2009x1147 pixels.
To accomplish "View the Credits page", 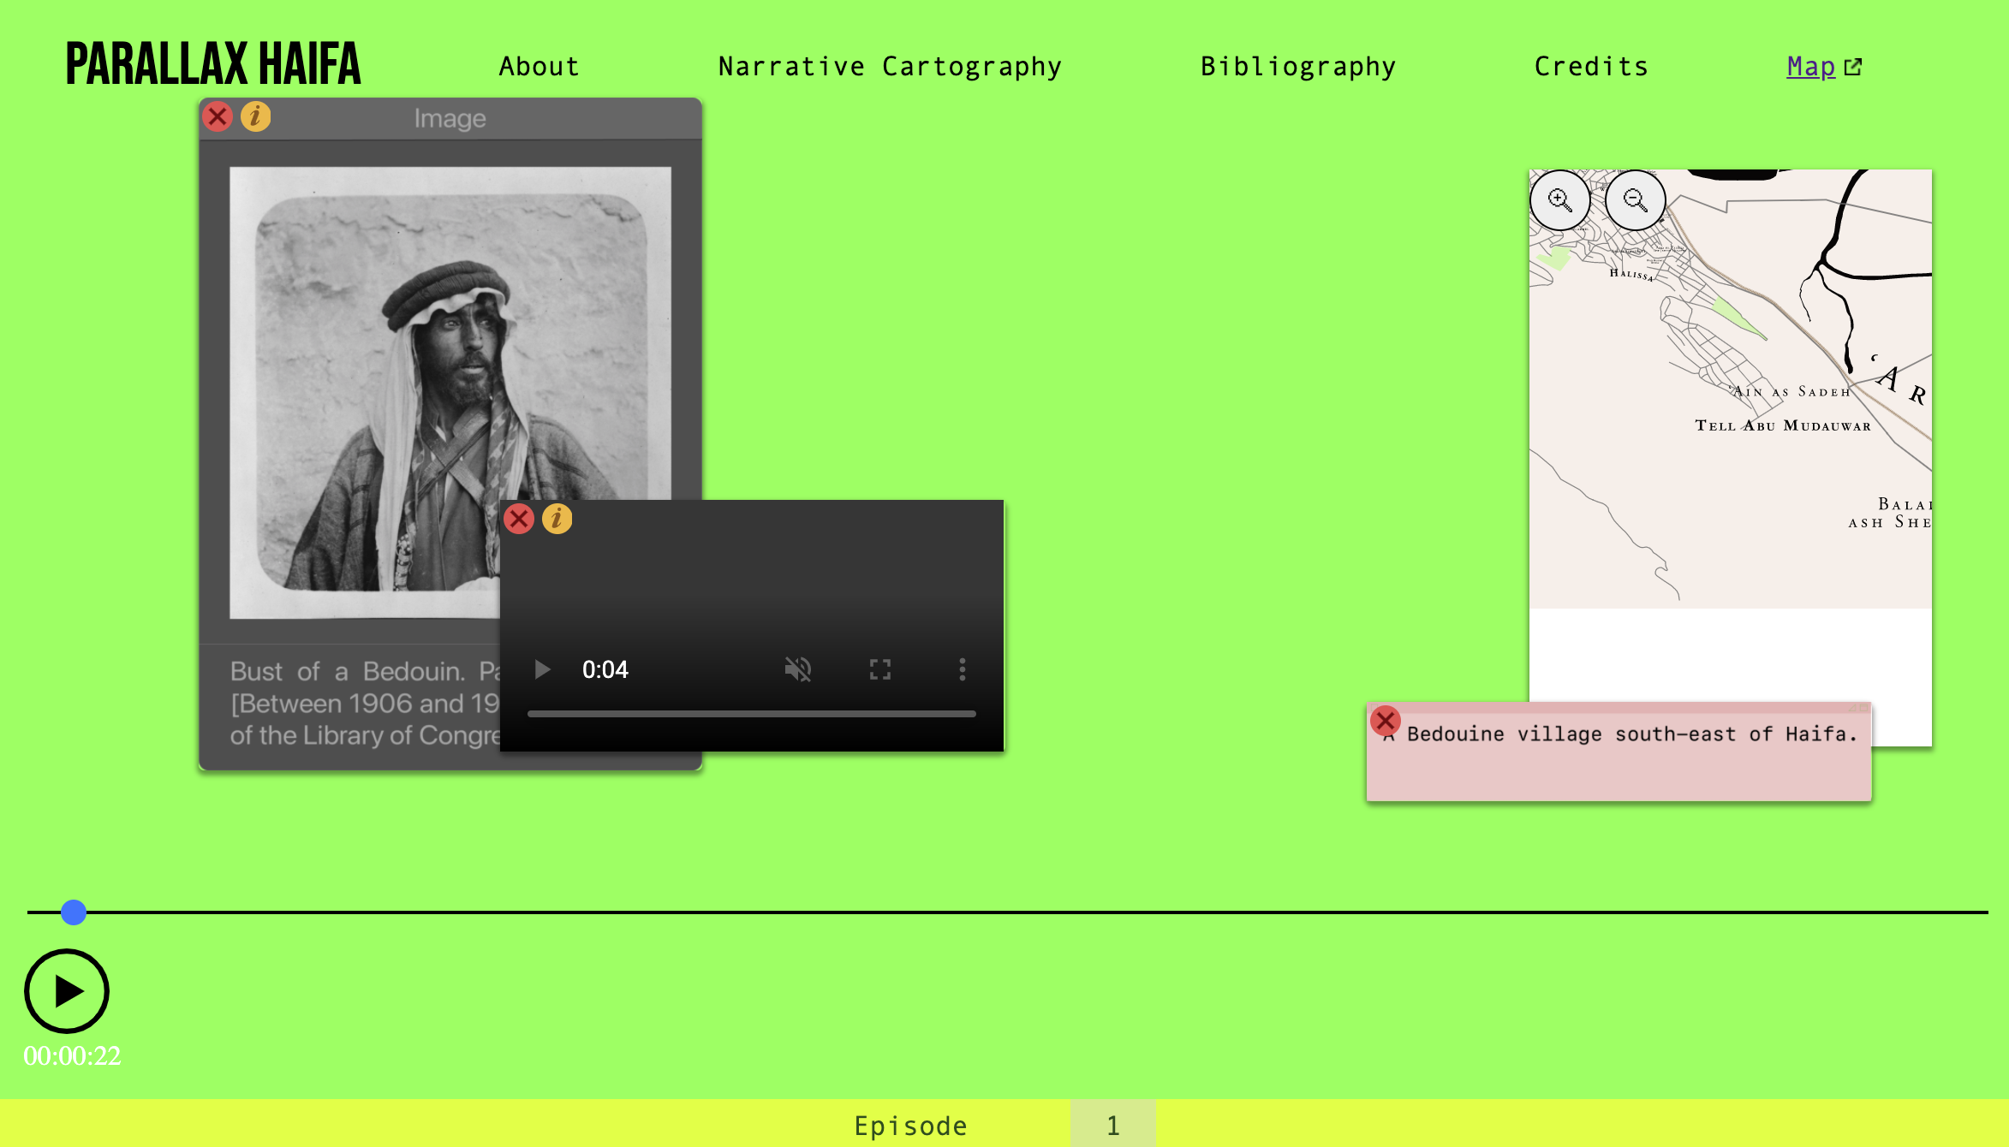I will click(1591, 67).
